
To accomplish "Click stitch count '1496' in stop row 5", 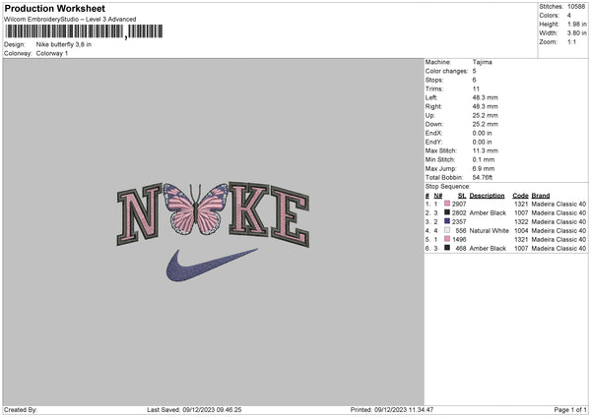I will coord(459,239).
